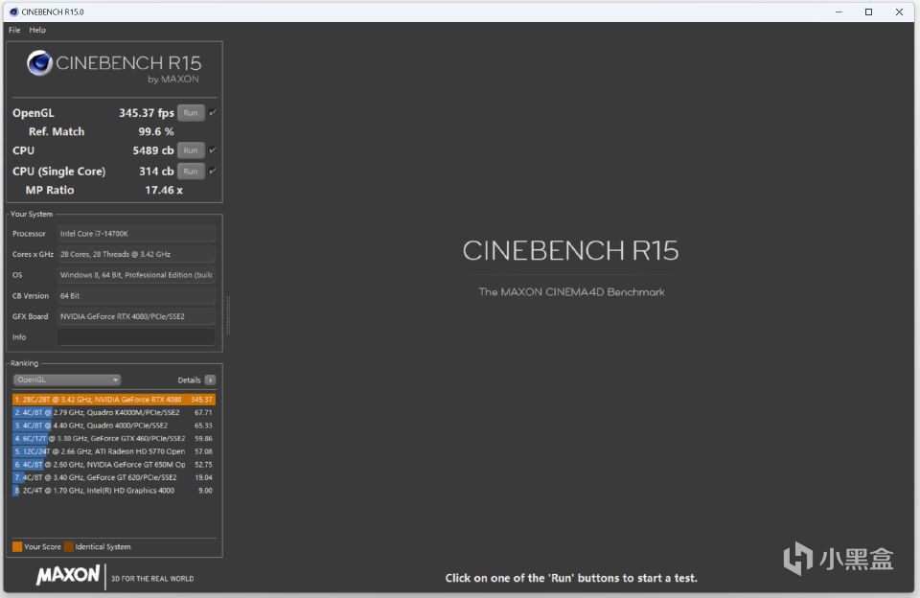This screenshot has height=598, width=920.
Task: Click the CPU 5489 cb score
Action: coord(153,150)
